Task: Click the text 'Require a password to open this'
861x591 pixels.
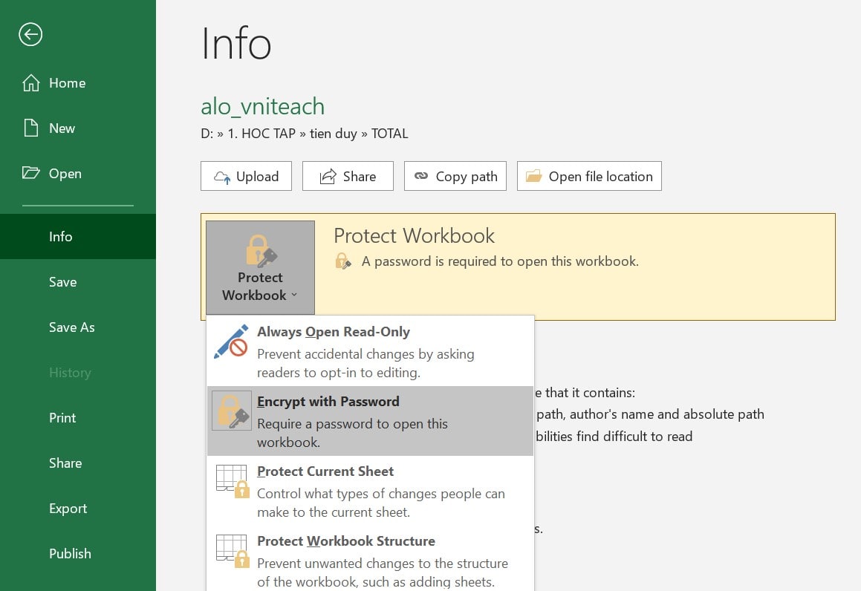Action: point(353,424)
